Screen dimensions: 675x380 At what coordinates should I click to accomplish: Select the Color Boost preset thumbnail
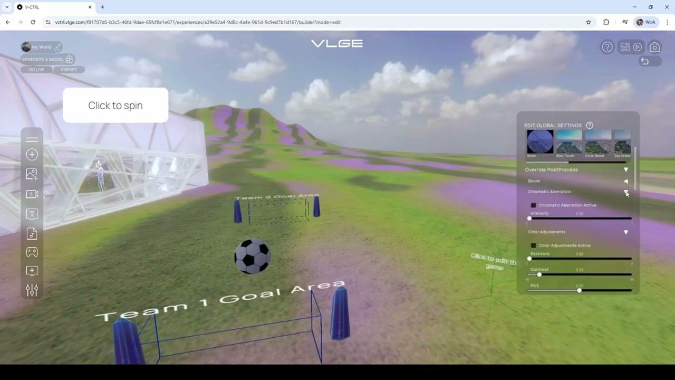coord(597,143)
